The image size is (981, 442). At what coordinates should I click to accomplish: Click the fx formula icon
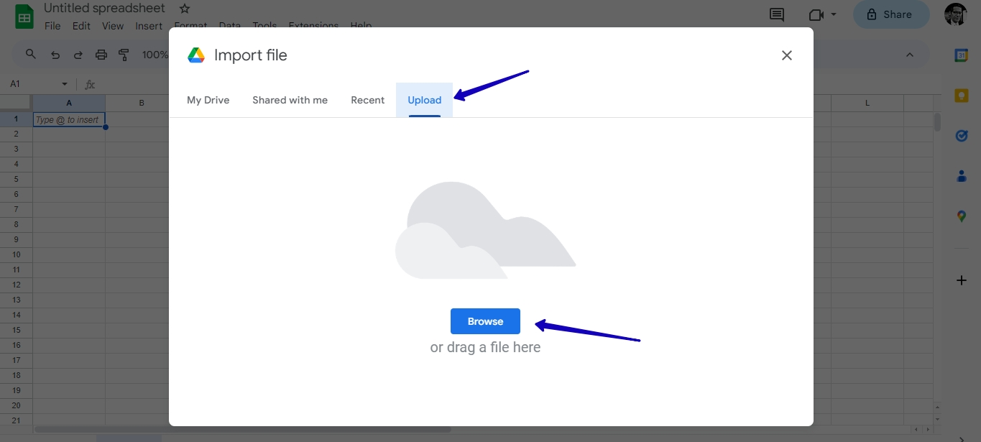point(90,85)
